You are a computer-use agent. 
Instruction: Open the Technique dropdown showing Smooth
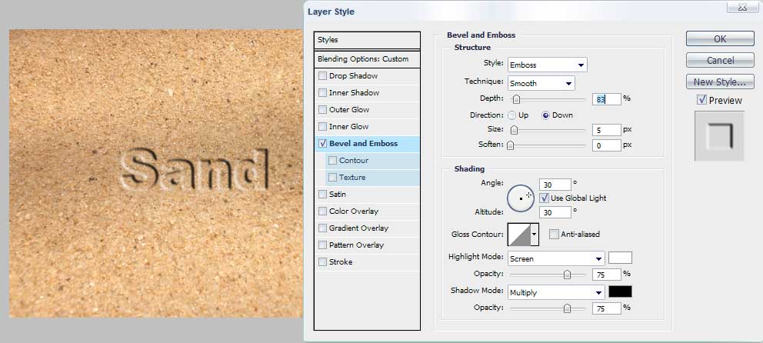[540, 83]
